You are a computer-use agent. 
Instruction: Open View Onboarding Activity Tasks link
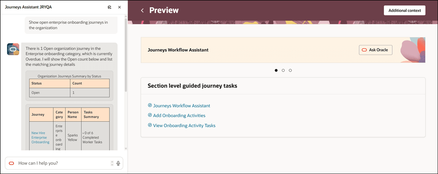[x=184, y=125]
